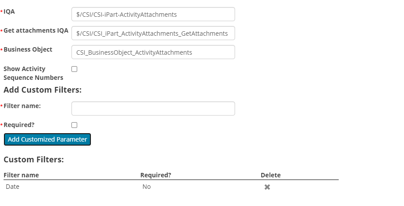This screenshot has height=206, width=404.
Task: Check the Required? checkbox for new filter
Action: (74, 125)
